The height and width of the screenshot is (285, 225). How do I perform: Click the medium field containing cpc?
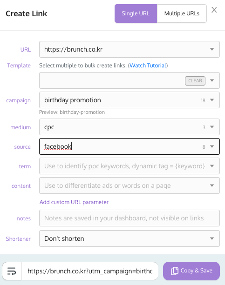[120, 127]
